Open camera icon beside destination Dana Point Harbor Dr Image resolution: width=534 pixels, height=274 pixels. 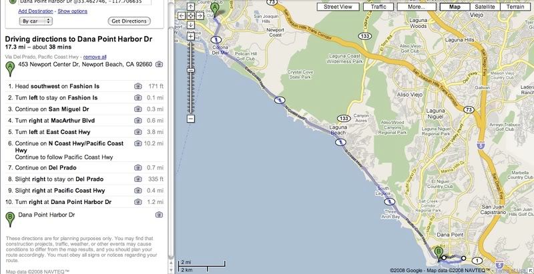pyautogui.click(x=159, y=215)
